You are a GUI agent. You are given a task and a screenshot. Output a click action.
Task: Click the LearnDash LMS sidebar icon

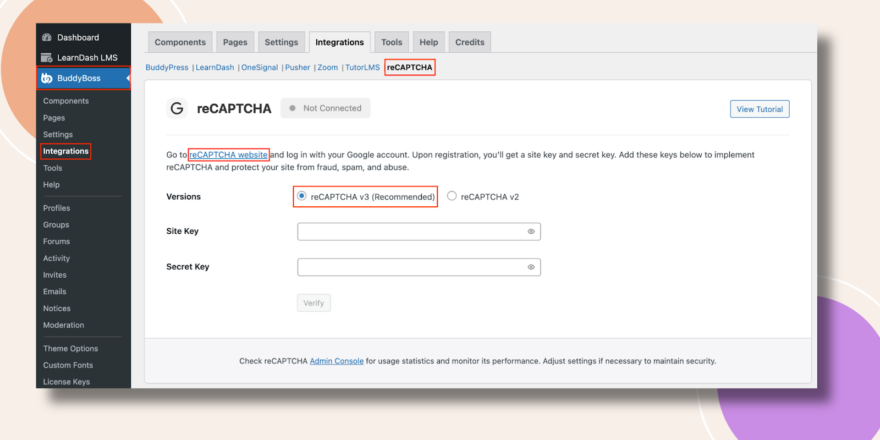47,58
